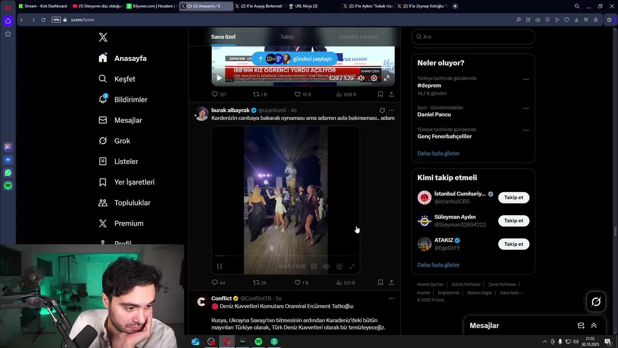Open Yer İşaretleri bookmarks

pos(126,182)
